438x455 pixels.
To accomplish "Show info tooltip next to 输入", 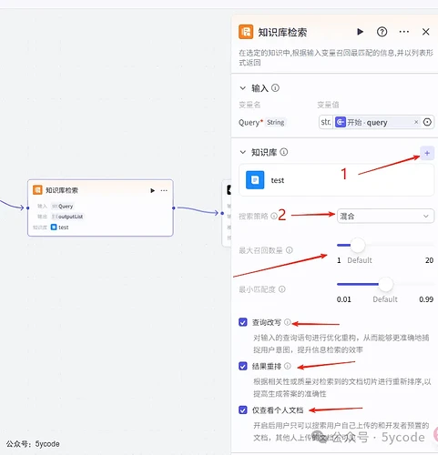I will [x=275, y=88].
